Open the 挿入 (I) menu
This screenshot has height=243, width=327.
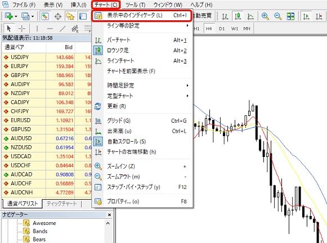click(78, 5)
